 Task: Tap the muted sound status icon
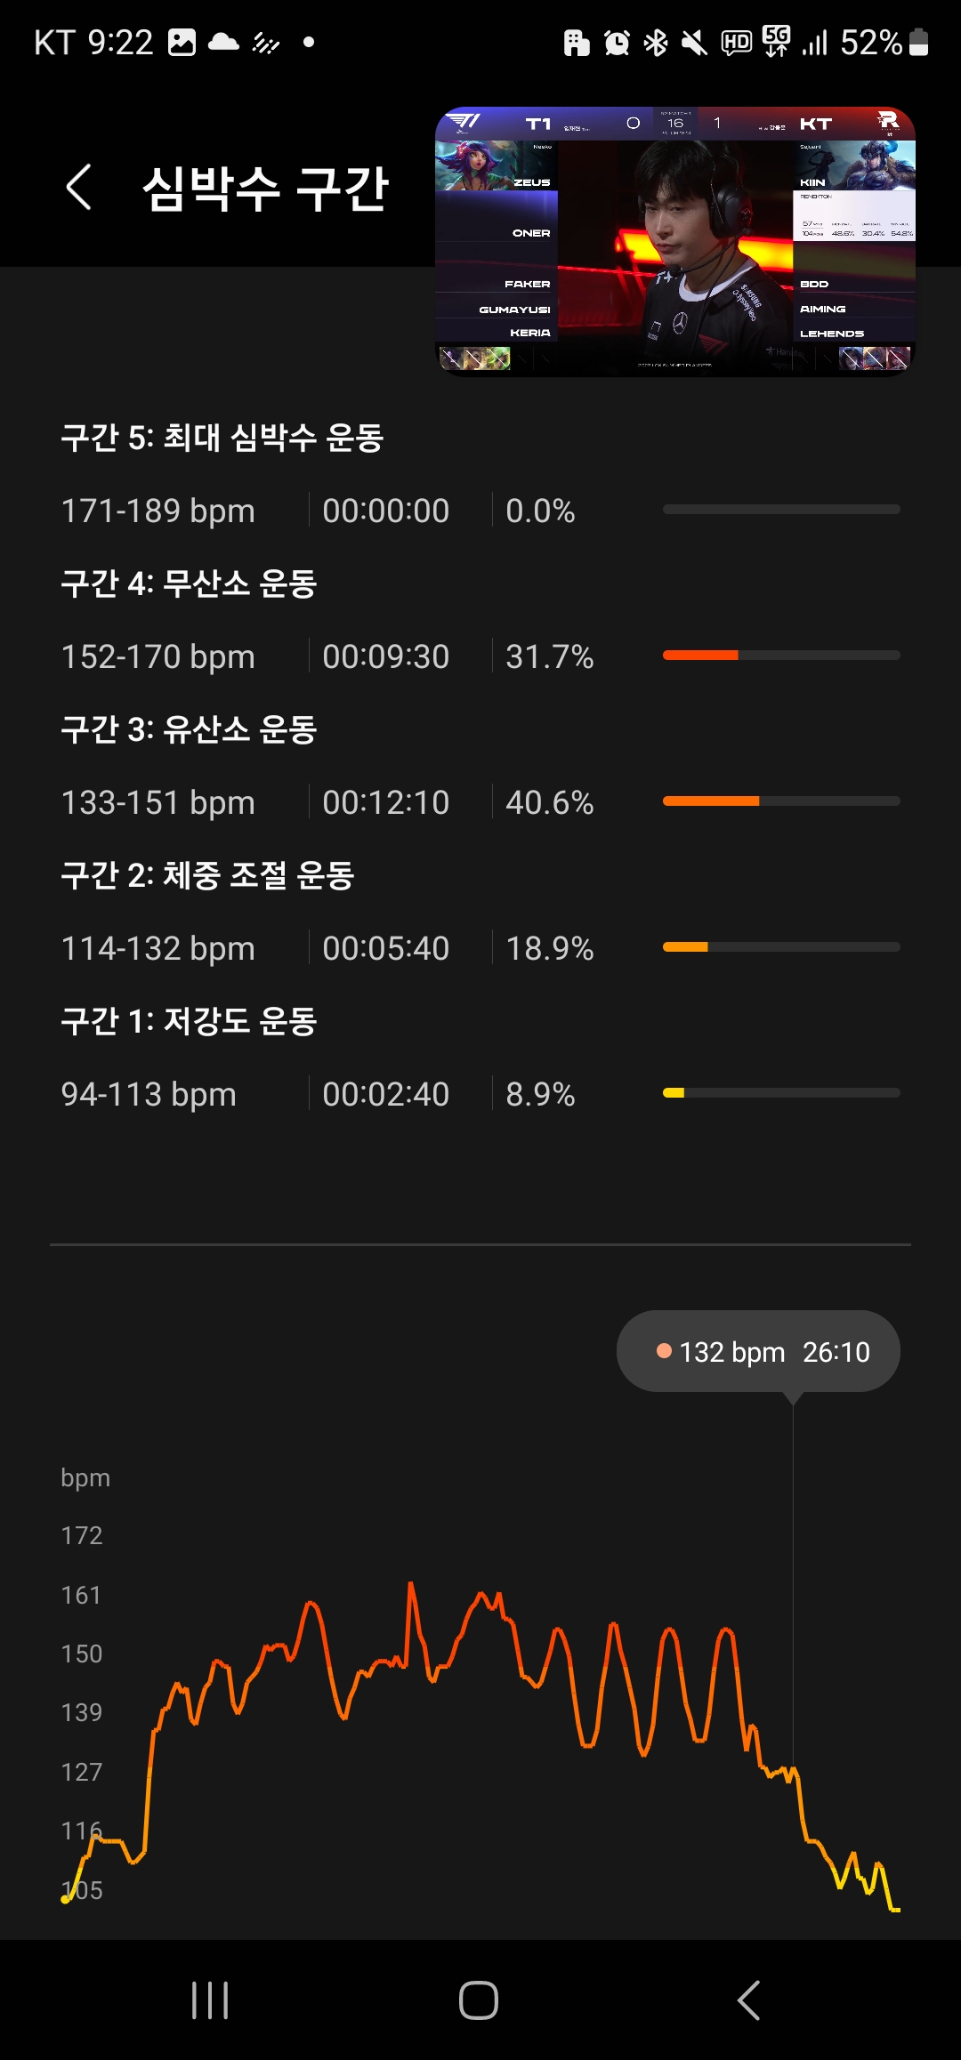(x=694, y=43)
